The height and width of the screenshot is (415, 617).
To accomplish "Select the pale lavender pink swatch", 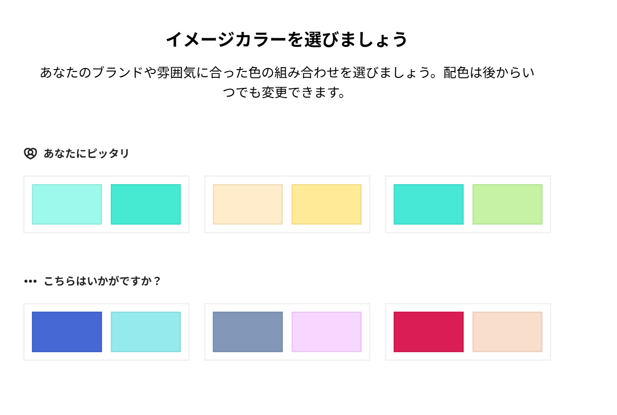I will [326, 332].
